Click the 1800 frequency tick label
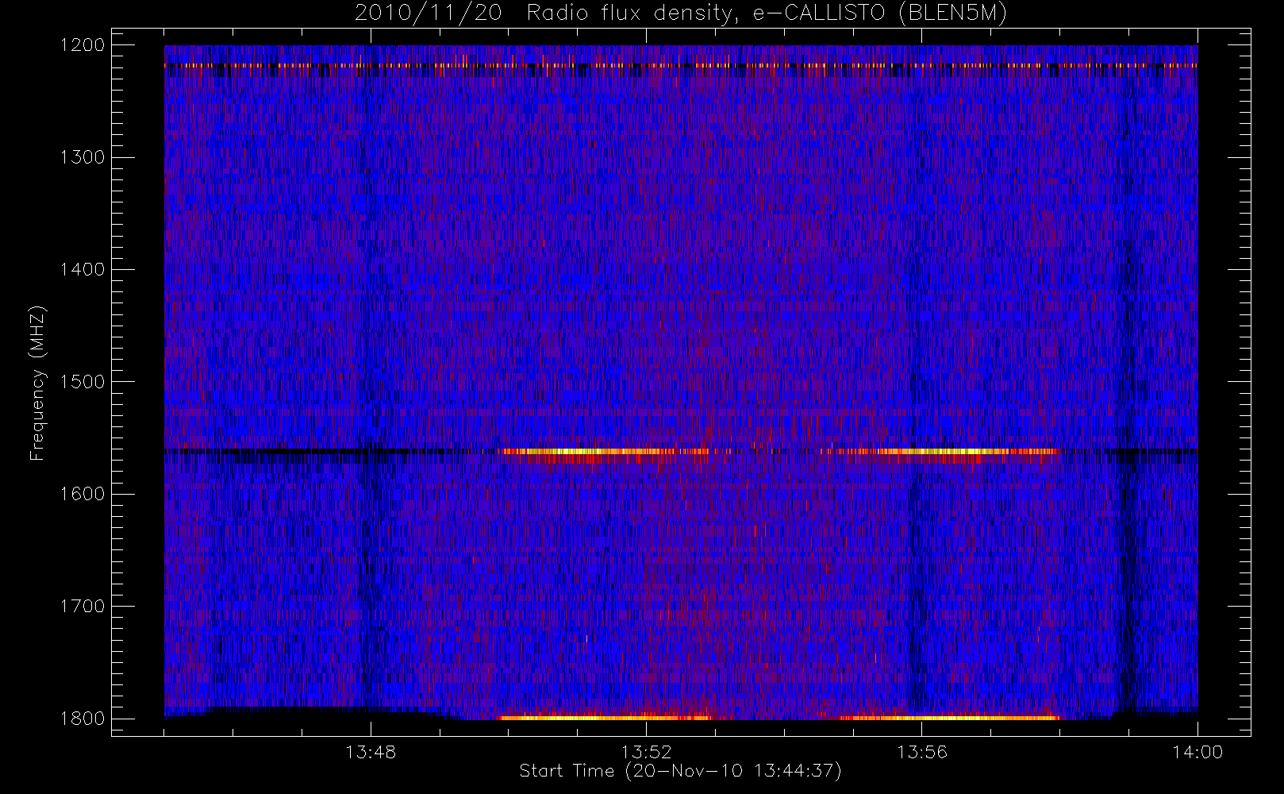 click(83, 719)
